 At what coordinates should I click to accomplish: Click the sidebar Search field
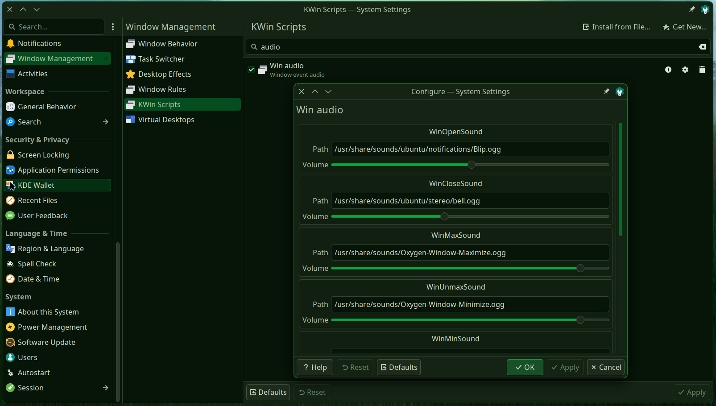click(54, 27)
